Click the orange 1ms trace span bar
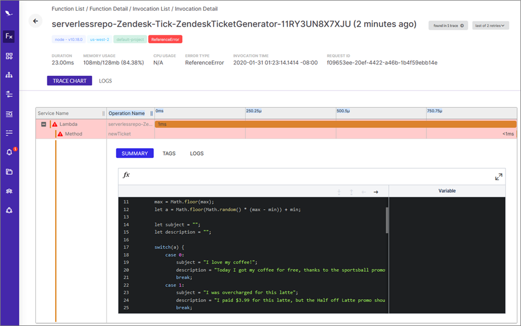521x326 pixels. [336, 124]
